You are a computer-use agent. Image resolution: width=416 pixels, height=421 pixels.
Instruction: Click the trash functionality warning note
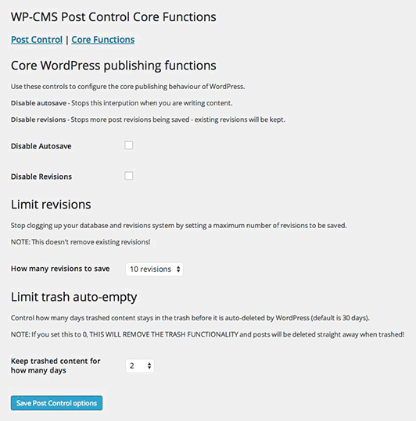point(207,334)
